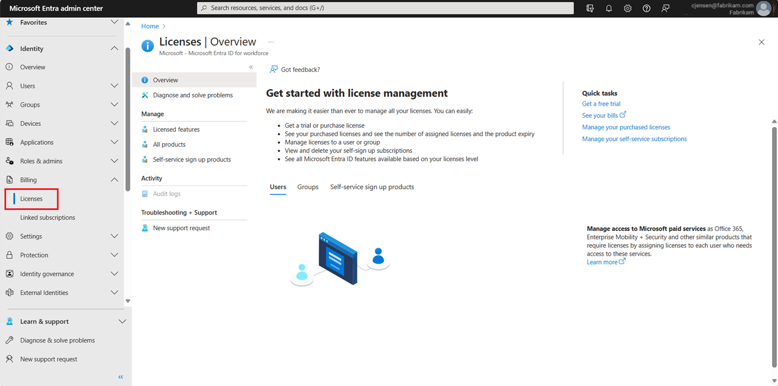The height and width of the screenshot is (386, 778).
Task: Expand the Roles & admins chevron
Action: (x=114, y=161)
